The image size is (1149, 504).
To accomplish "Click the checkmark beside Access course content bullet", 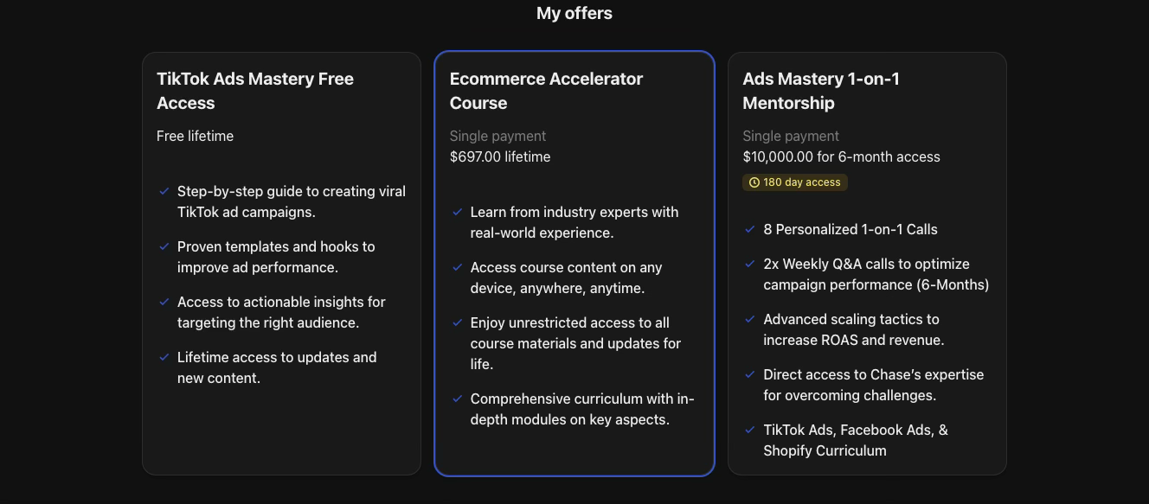I will tap(457, 266).
